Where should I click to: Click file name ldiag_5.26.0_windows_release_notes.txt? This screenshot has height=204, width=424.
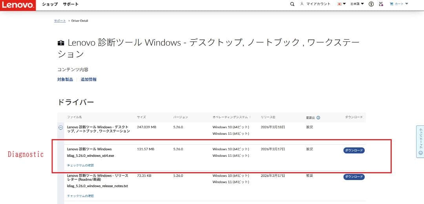pyautogui.click(x=97, y=186)
